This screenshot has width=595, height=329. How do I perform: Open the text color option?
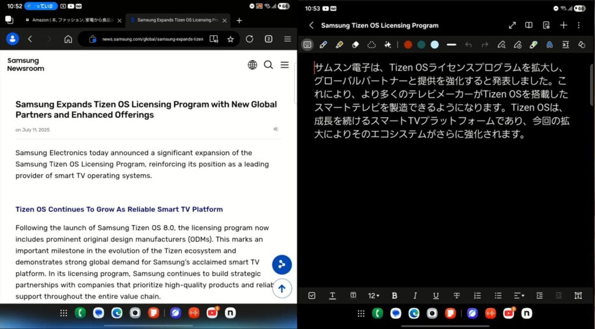pos(332,296)
